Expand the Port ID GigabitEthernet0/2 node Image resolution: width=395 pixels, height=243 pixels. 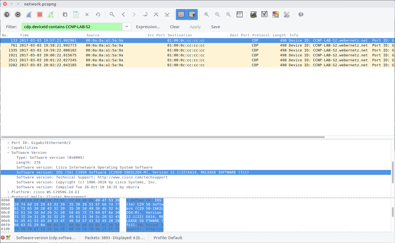[9, 143]
